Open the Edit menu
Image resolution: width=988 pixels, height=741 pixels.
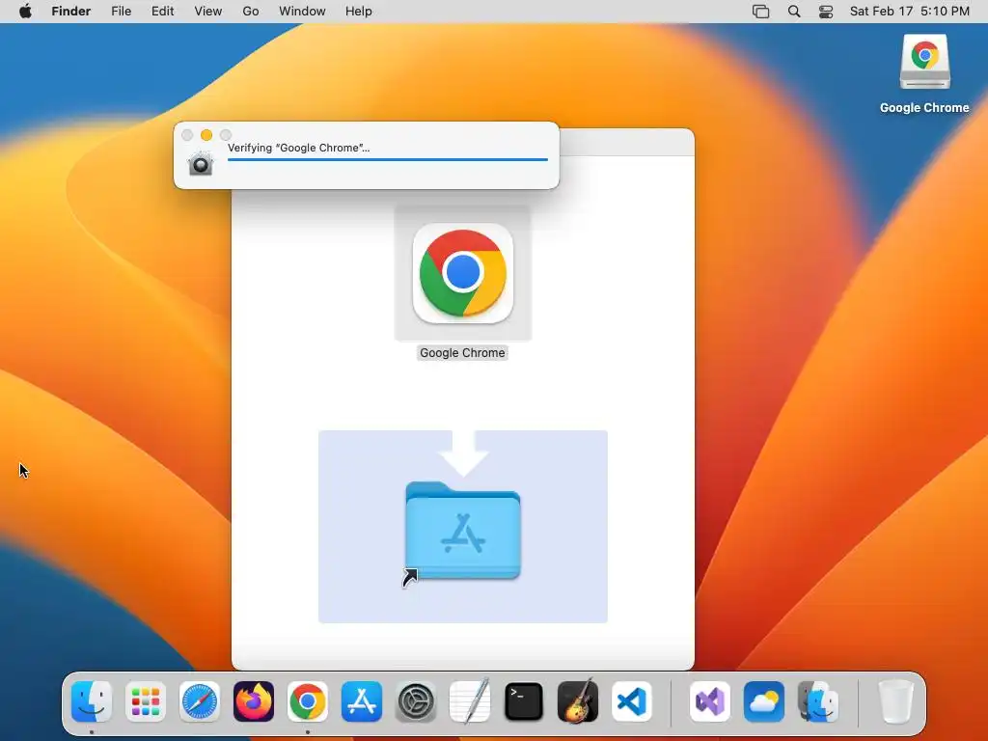tap(162, 12)
